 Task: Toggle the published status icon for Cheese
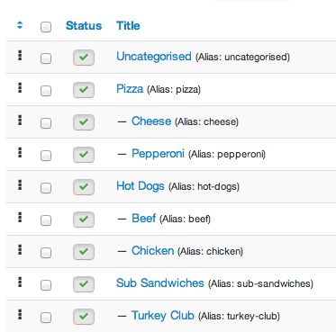(x=84, y=122)
